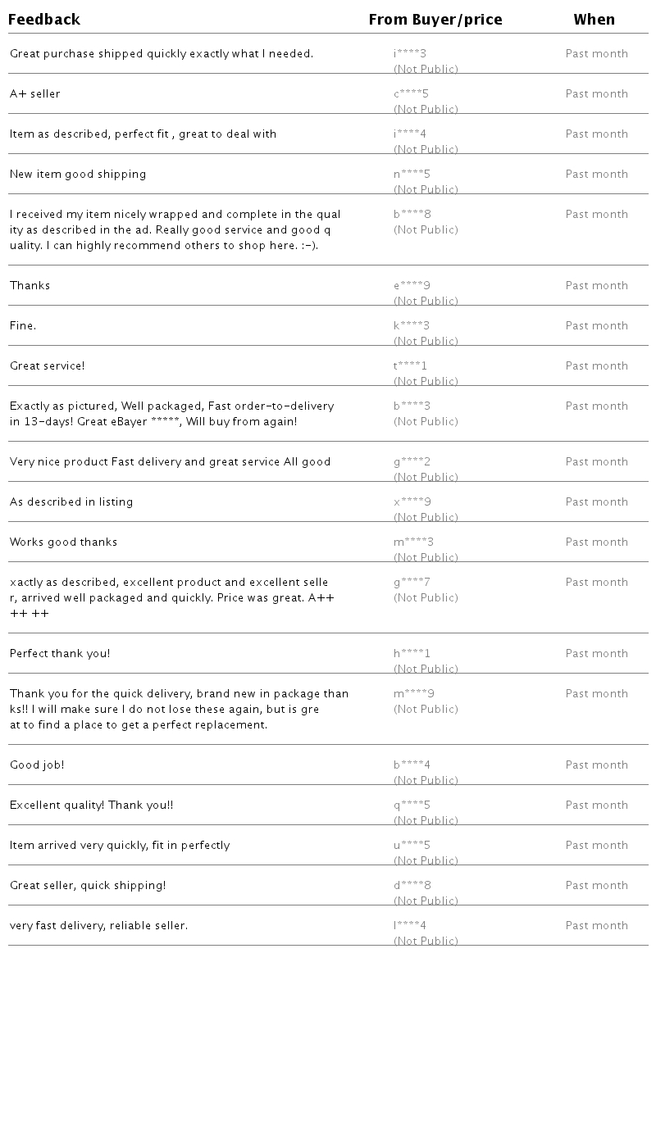
Task: Click buyer name c****5
Action: coord(411,94)
